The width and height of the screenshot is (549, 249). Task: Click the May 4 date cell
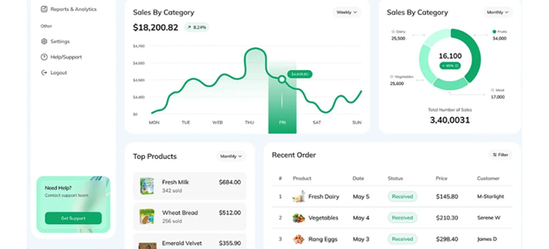click(361, 218)
